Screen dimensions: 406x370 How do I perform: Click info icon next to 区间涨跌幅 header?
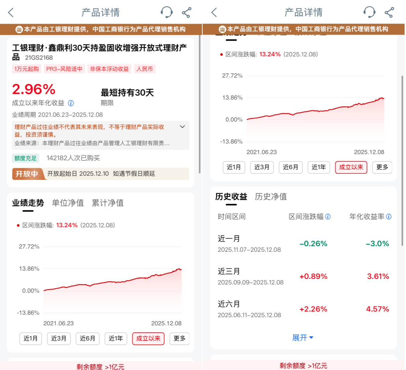pyautogui.click(x=328, y=217)
